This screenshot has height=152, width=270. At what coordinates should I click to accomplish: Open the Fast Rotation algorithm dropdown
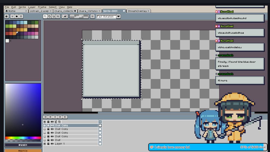[118, 16]
